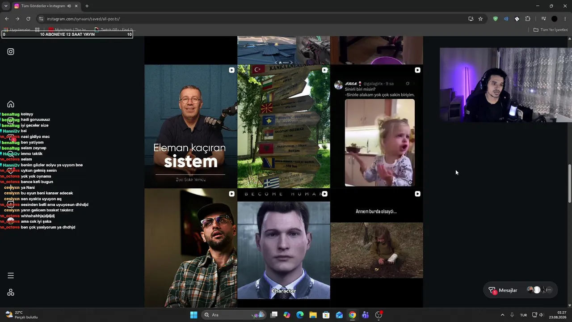Click the reel icon on 'Eleman kaçıran sistem' post
This screenshot has height=322, width=572.
231,70
